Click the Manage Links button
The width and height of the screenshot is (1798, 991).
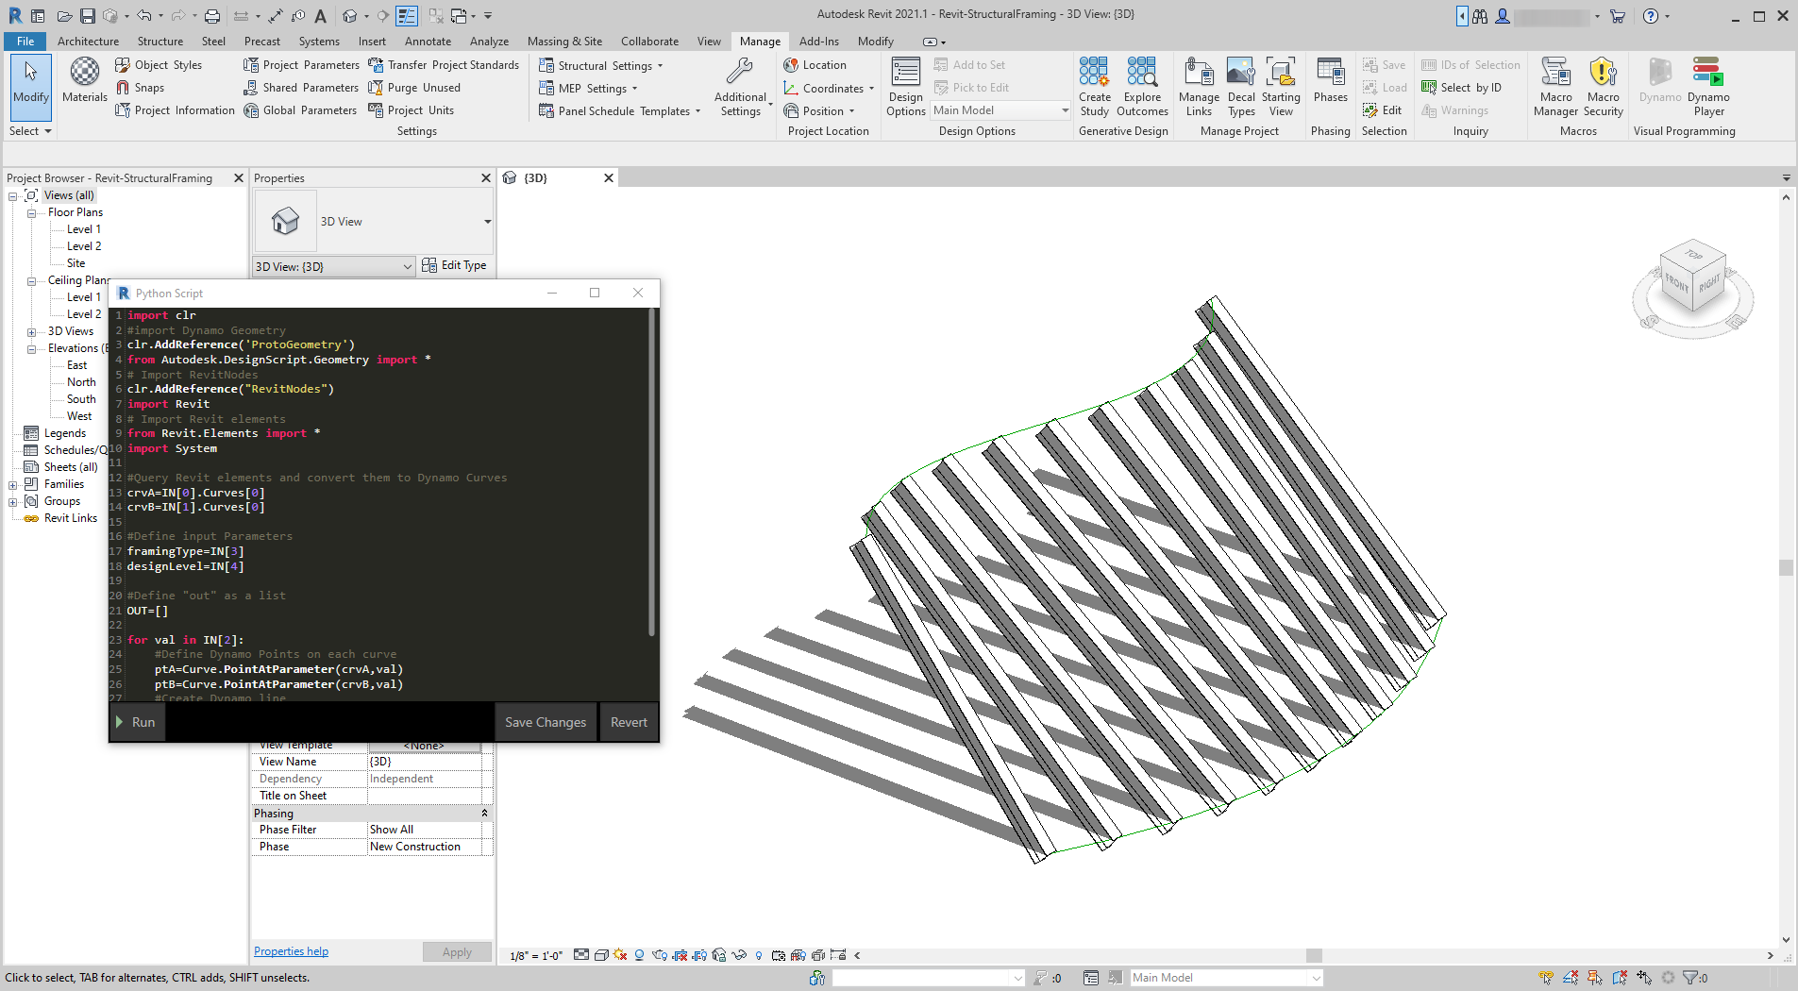pos(1199,85)
